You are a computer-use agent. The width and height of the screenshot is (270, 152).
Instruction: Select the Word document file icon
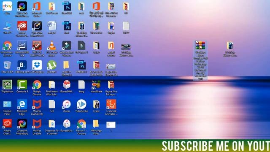click(x=51, y=26)
